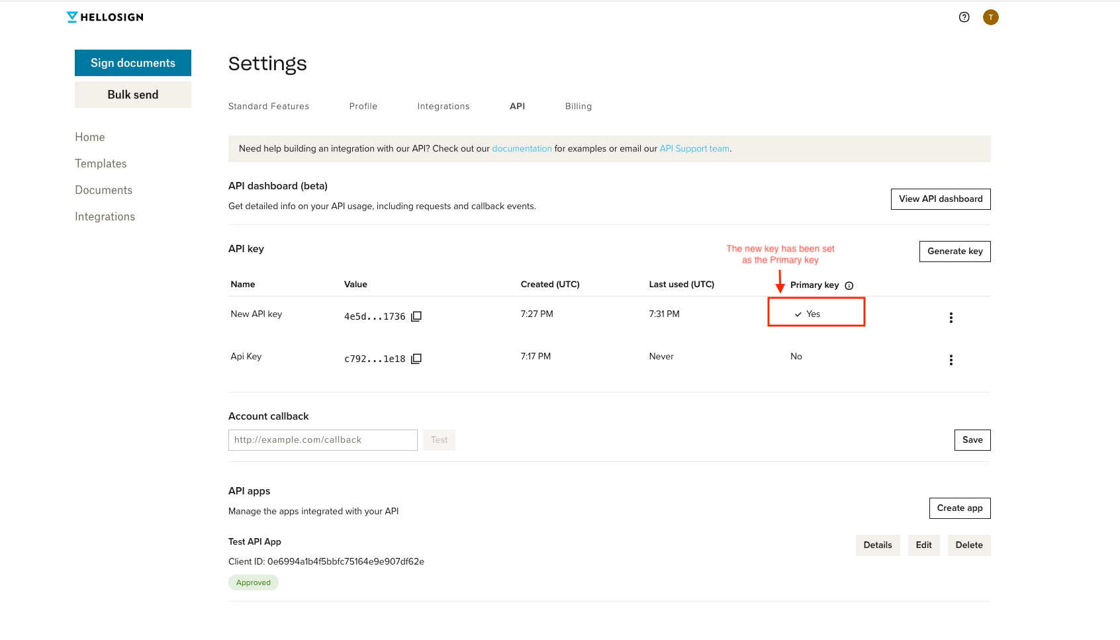Switch to the Integrations settings tab

(x=443, y=106)
